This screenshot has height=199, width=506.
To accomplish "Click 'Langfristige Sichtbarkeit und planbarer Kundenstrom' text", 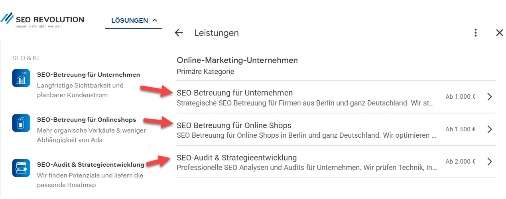I will [x=80, y=90].
